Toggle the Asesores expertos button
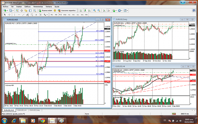 [x=67, y=11]
